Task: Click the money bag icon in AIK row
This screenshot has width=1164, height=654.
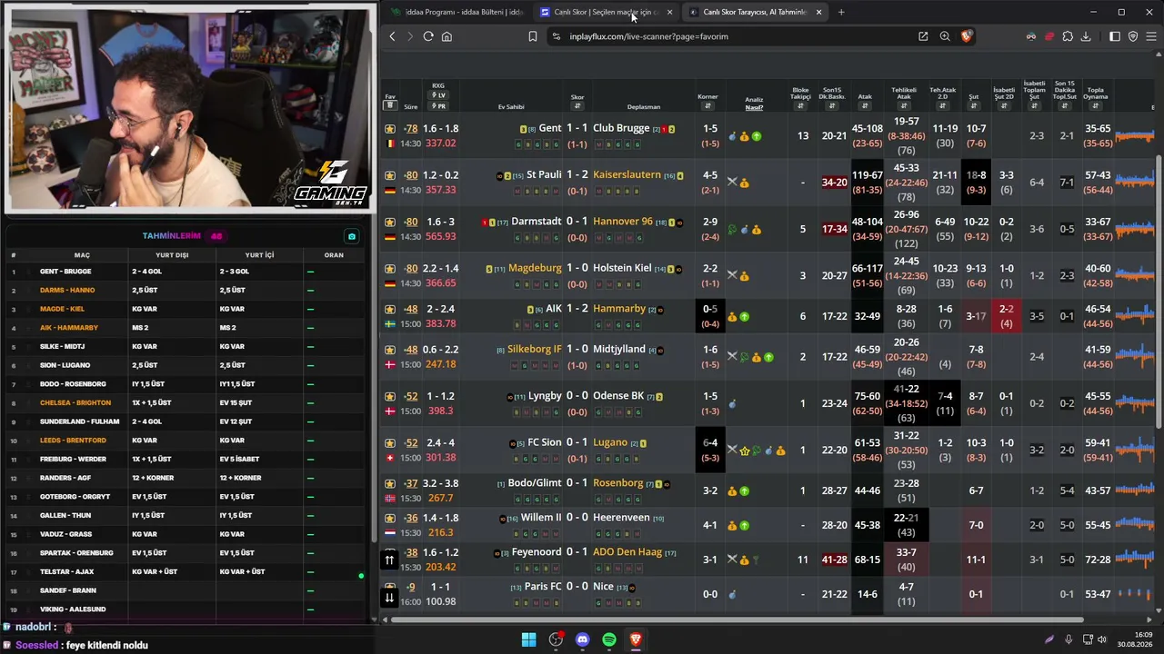Action: click(x=732, y=317)
